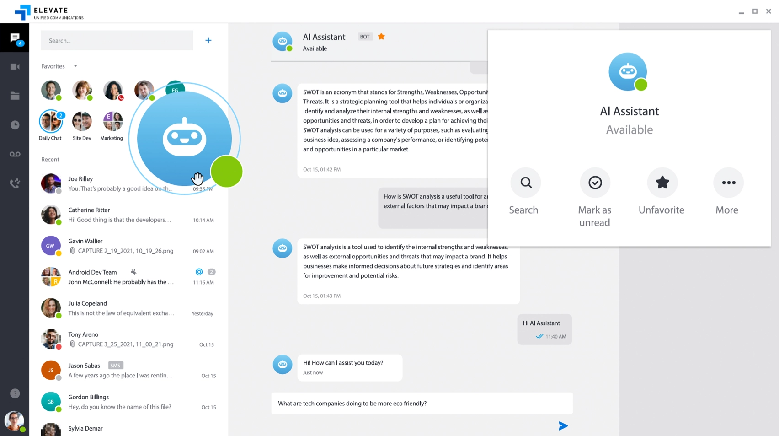Click the plus icon to start new chat
779x436 pixels.
(208, 40)
